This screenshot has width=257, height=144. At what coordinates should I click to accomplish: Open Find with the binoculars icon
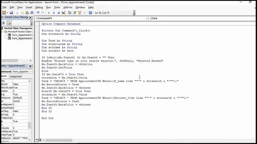pyautogui.click(x=32, y=12)
